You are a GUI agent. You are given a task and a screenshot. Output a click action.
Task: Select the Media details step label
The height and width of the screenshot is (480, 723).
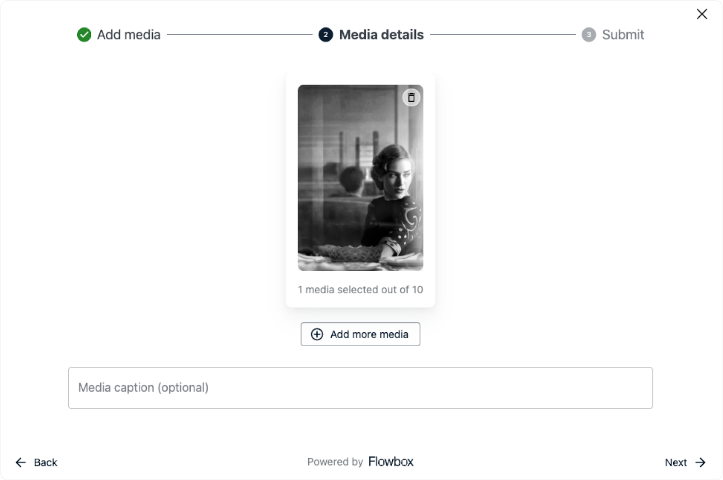pyautogui.click(x=381, y=35)
